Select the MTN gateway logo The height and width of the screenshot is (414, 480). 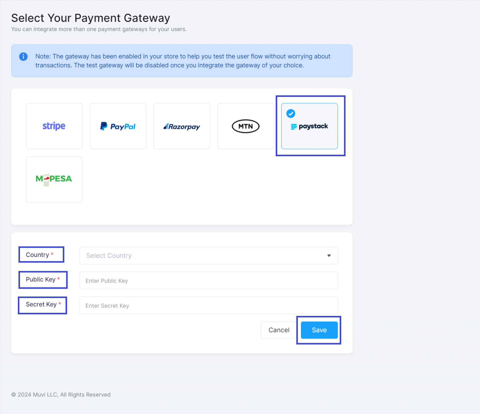click(245, 126)
